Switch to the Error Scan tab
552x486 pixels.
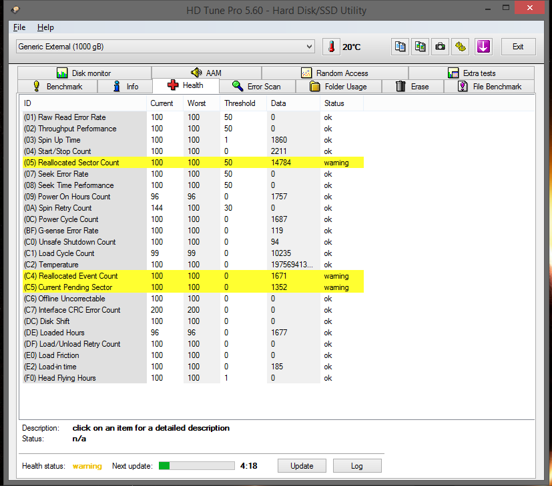[x=258, y=87]
